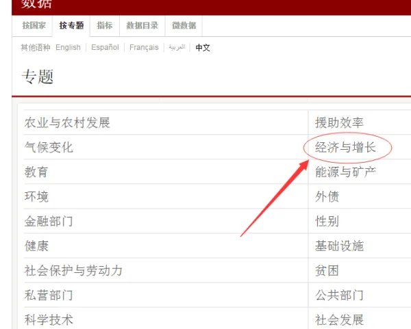Open the 数据目录 tab
The image size is (411, 329).
click(142, 25)
